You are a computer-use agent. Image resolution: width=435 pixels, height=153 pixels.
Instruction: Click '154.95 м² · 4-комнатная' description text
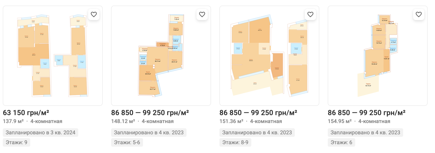[359, 121]
